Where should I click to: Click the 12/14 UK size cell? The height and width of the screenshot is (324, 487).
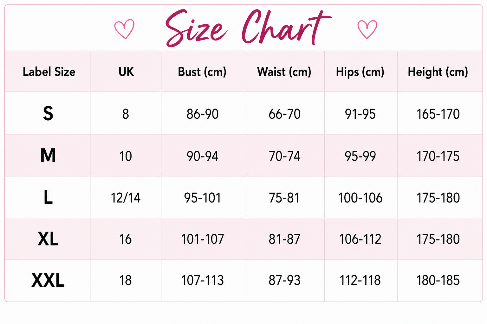[126, 197]
